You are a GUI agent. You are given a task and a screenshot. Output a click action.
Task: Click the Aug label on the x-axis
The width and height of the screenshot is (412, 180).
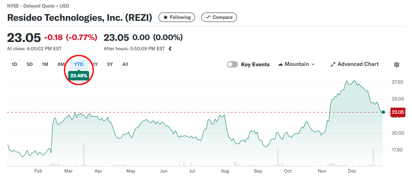[x=225, y=171]
